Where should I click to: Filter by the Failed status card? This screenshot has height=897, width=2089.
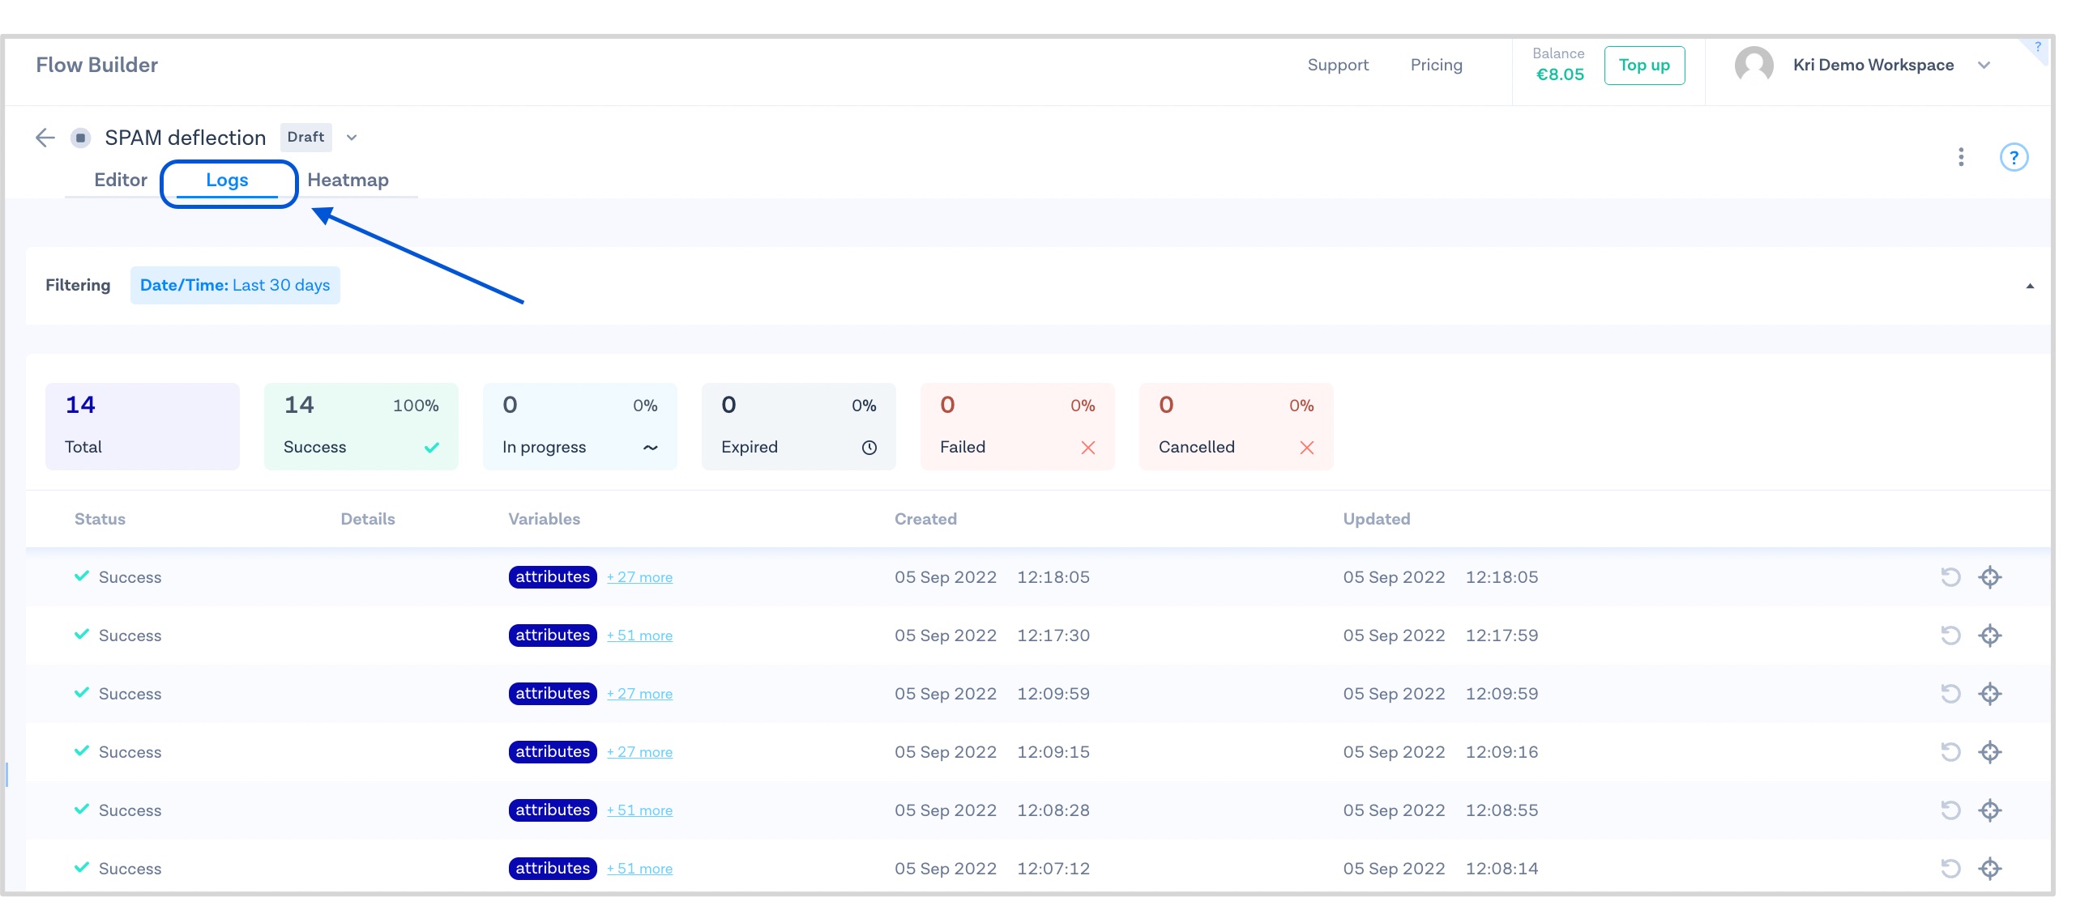tap(1017, 426)
